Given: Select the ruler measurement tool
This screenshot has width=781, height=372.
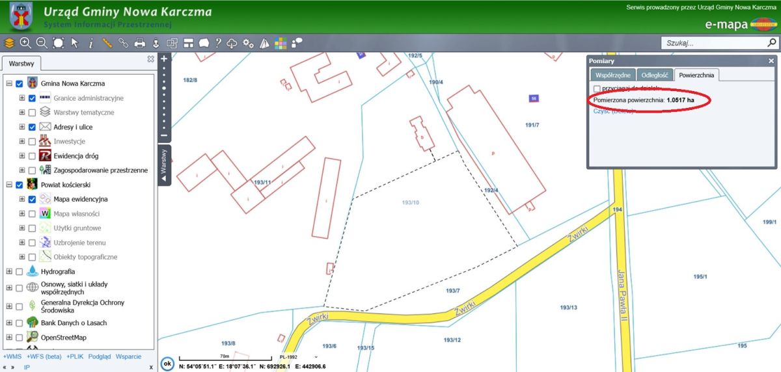Looking at the screenshot, I should coord(107,43).
